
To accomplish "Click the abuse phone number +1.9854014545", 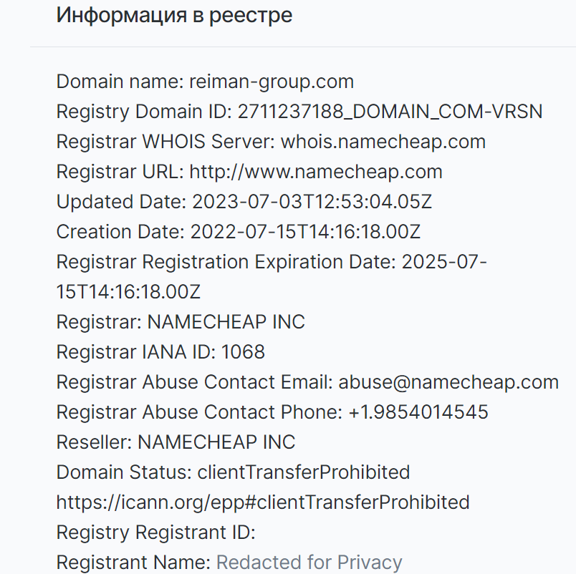I will pos(418,412).
